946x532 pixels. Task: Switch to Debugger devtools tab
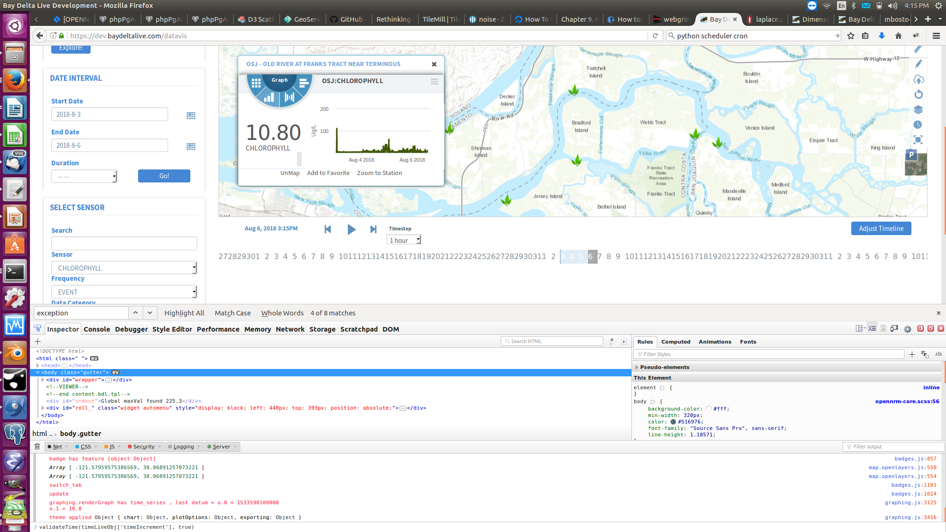[x=131, y=329]
